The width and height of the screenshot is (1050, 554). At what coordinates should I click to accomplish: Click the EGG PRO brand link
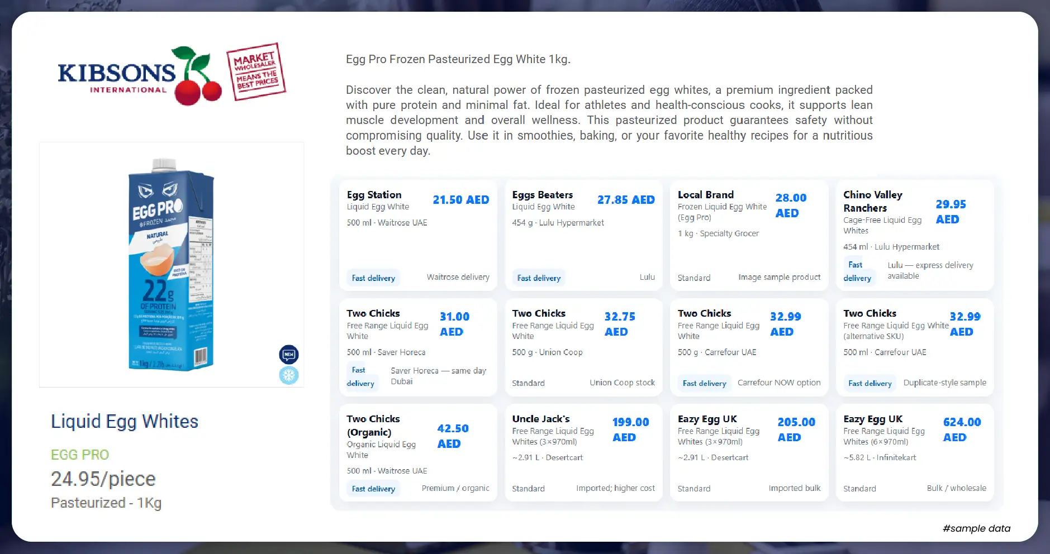[80, 455]
